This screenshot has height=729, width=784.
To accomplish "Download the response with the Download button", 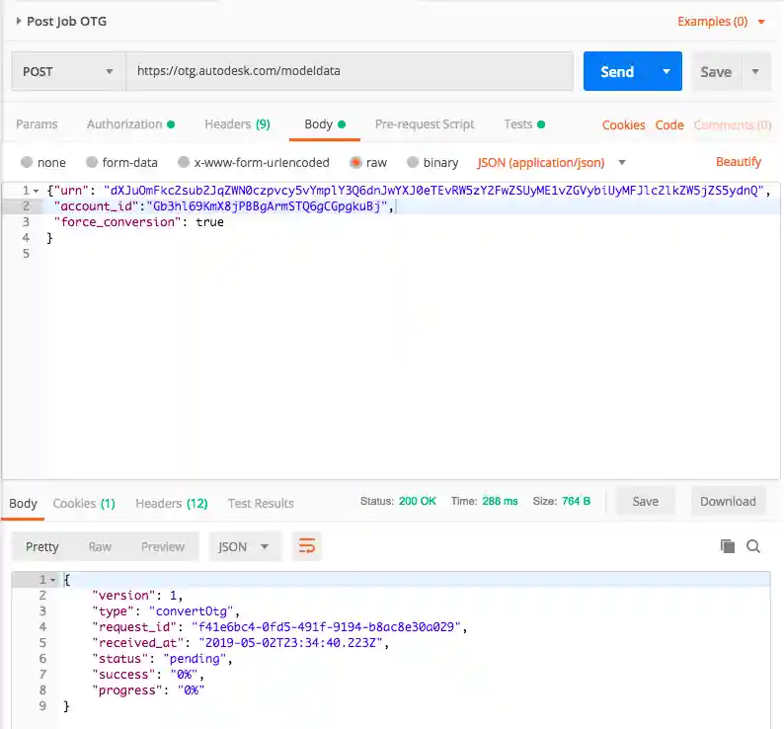I will tap(728, 502).
